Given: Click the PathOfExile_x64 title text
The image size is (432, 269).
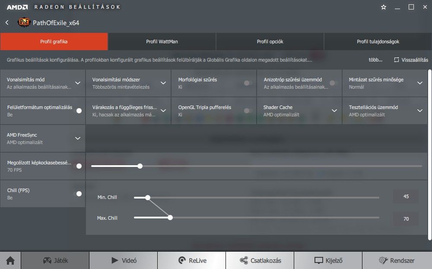Looking at the screenshot, I should pos(56,23).
